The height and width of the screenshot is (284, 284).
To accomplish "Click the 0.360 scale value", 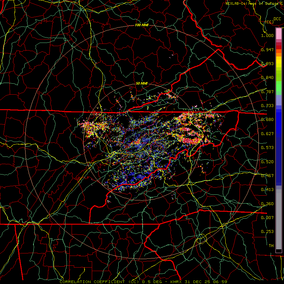I will [267, 204].
